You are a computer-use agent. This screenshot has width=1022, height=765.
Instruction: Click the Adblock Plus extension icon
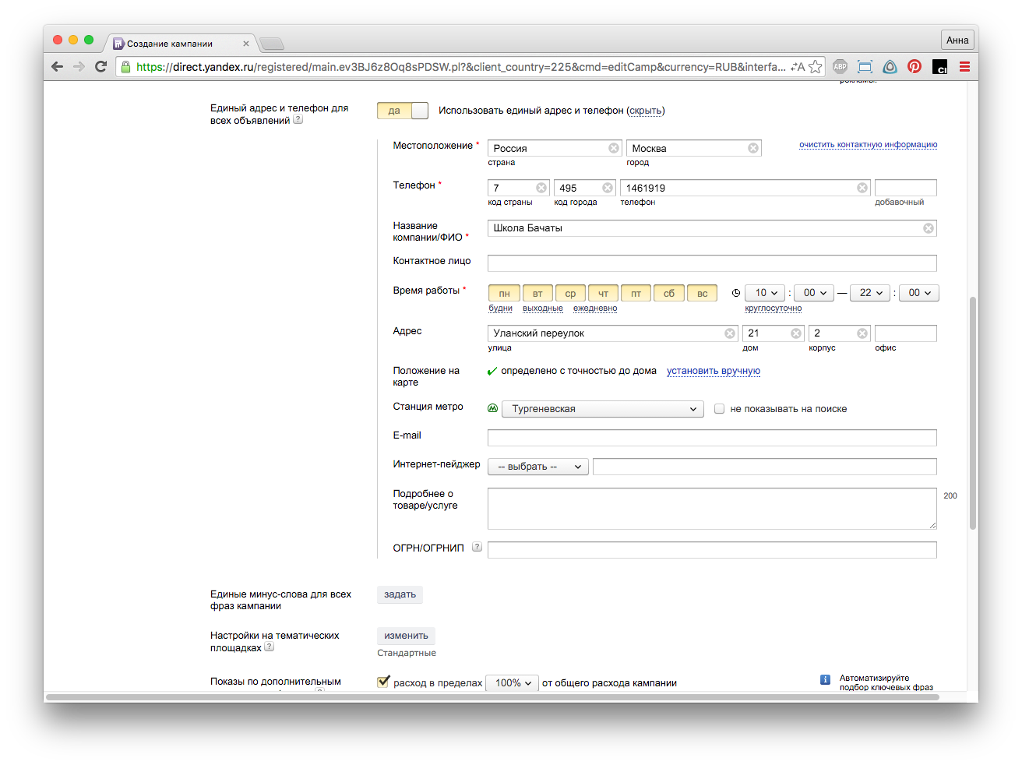click(840, 67)
